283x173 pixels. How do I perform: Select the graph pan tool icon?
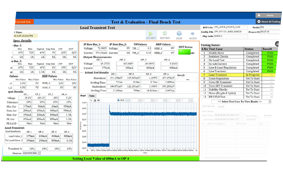(x=98, y=100)
